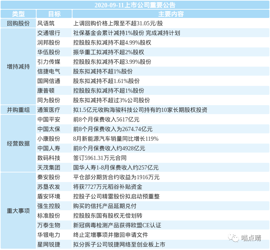Click '国华人寿1-8月保费收入约257亿元' text
The height and width of the screenshot is (250, 270).
click(116, 167)
